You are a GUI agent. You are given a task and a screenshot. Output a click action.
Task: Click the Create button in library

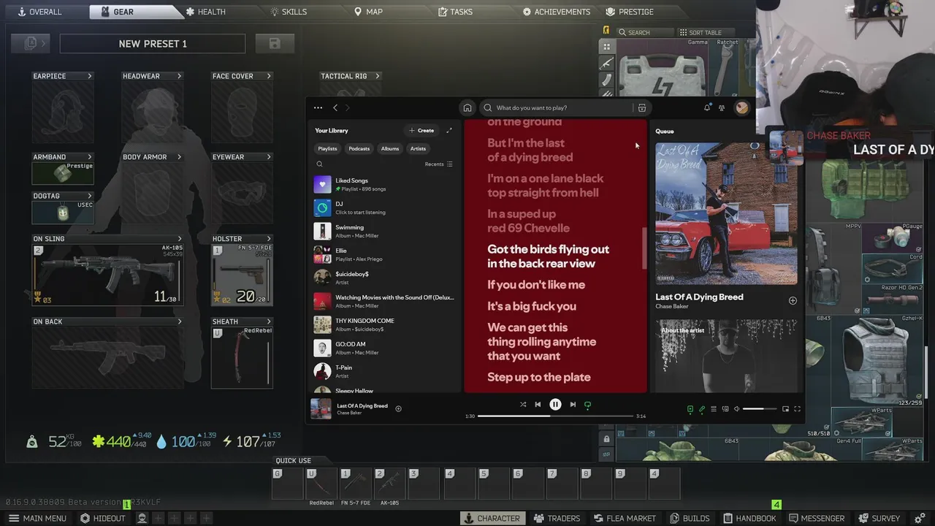point(421,131)
